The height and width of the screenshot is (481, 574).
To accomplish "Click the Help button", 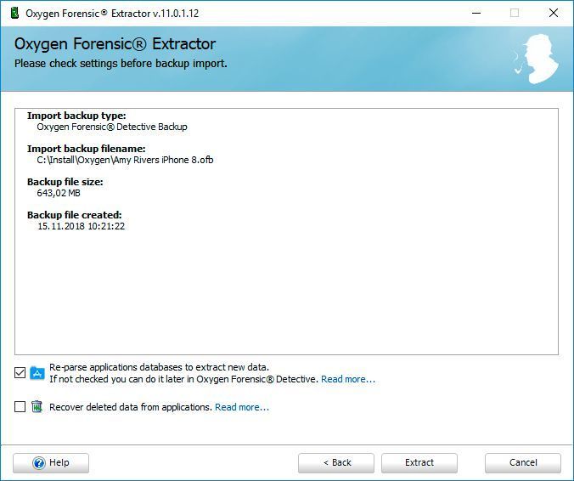I will pyautogui.click(x=51, y=463).
